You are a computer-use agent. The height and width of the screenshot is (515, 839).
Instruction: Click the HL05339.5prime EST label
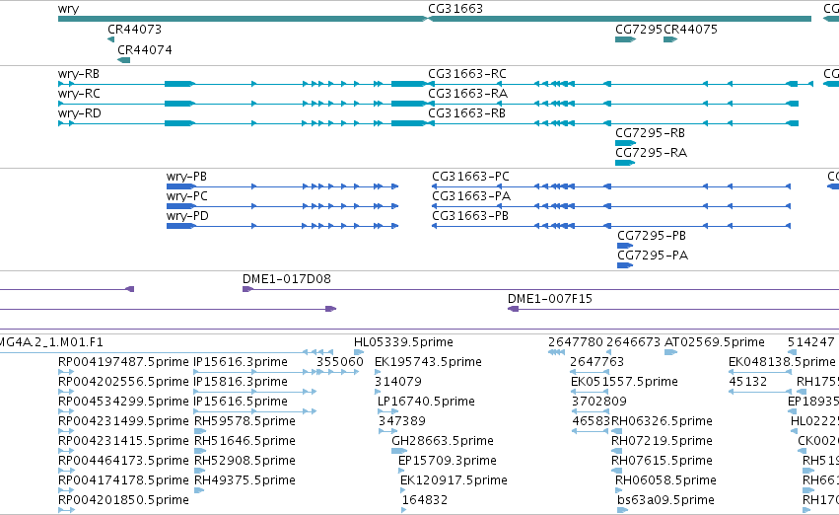click(403, 342)
